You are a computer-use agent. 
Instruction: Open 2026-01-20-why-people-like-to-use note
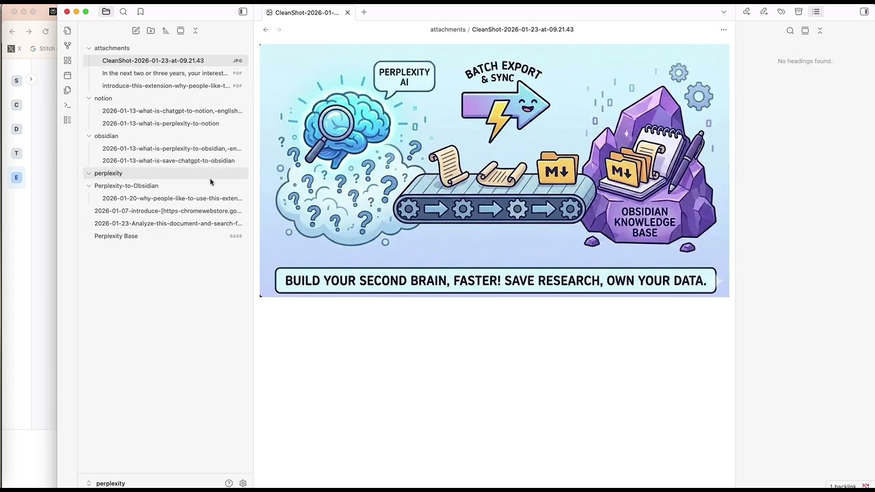point(165,198)
